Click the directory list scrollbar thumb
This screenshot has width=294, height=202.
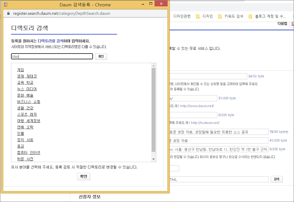pos(154,110)
